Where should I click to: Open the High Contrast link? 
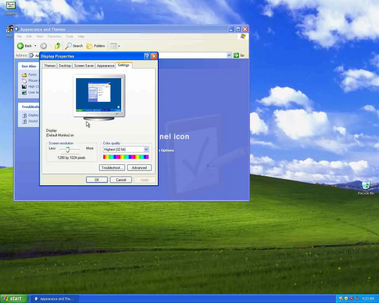click(x=34, y=86)
